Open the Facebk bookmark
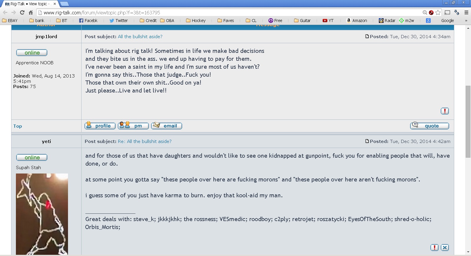Image resolution: width=471 pixels, height=256 pixels. pyautogui.click(x=88, y=21)
